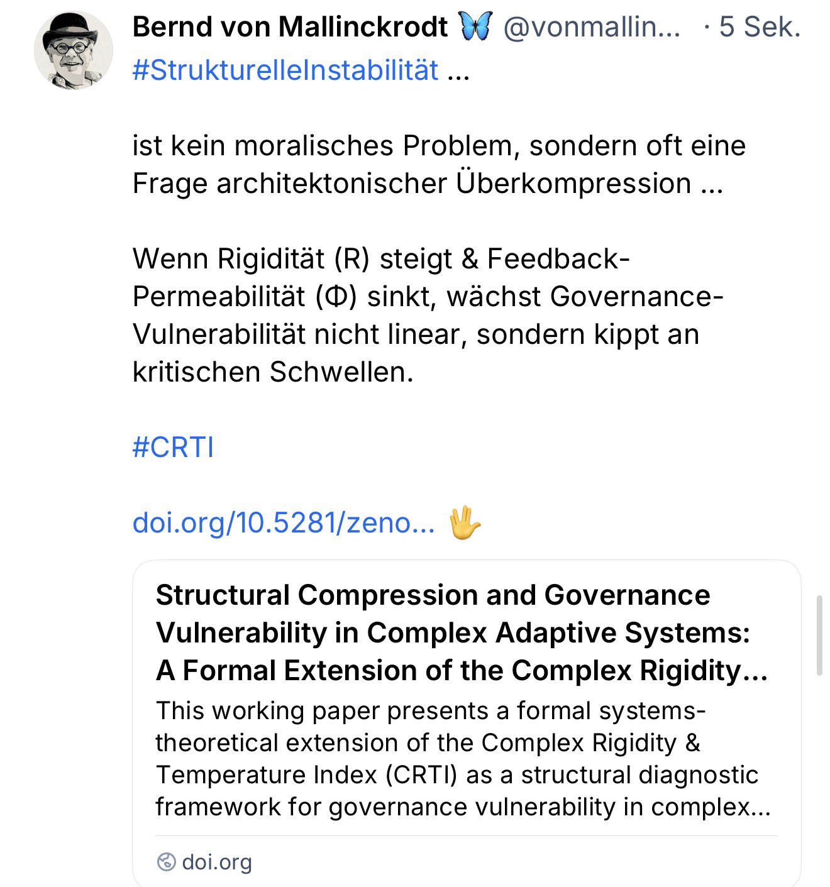Click the line starting 'ist kein moralisches Problem'
The height and width of the screenshot is (887, 830).
(x=438, y=145)
